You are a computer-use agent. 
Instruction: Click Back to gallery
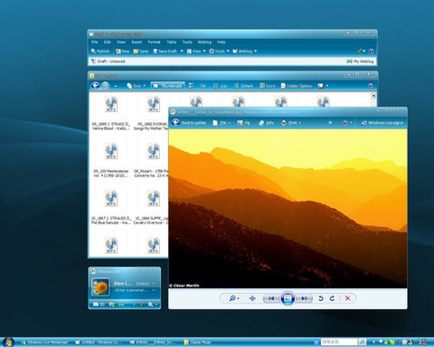(x=189, y=123)
